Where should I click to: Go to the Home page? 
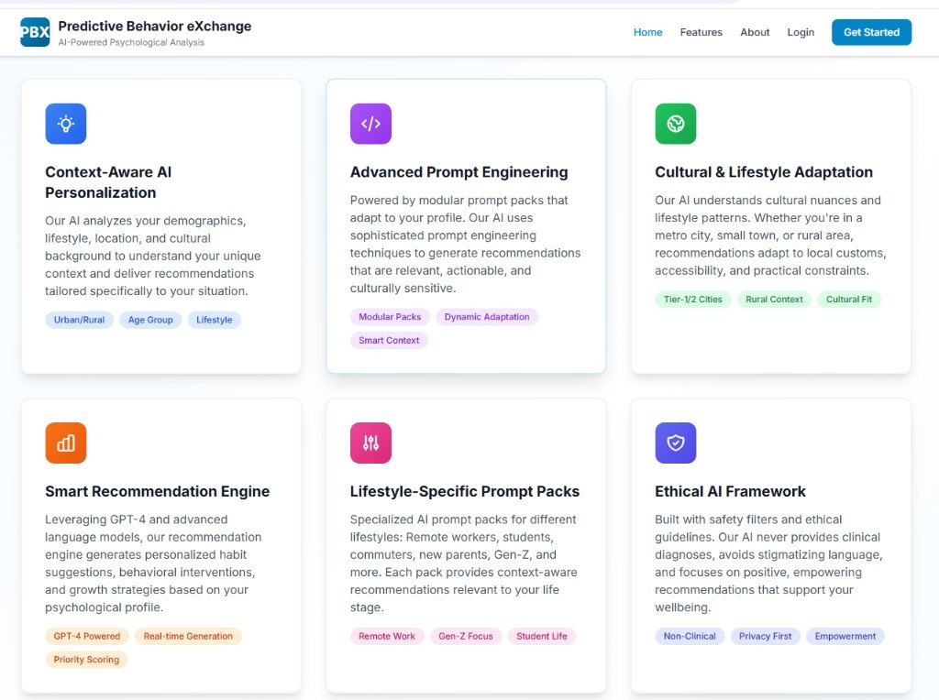click(x=648, y=32)
